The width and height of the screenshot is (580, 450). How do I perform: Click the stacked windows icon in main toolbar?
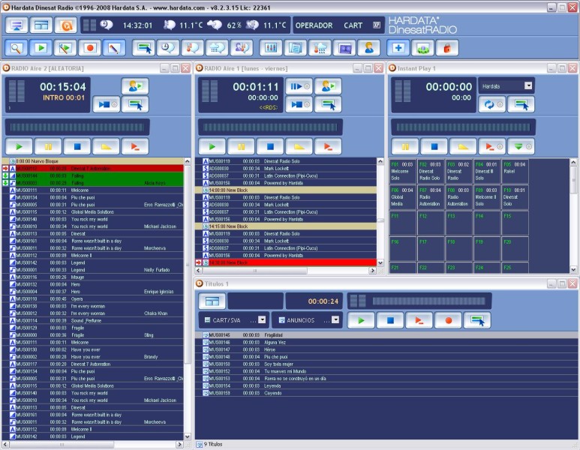pyautogui.click(x=295, y=48)
